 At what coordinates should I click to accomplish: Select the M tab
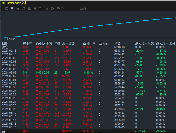coord(47,9)
